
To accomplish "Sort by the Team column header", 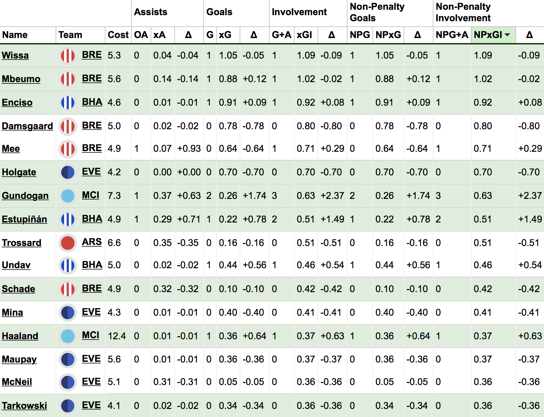I will [70, 35].
